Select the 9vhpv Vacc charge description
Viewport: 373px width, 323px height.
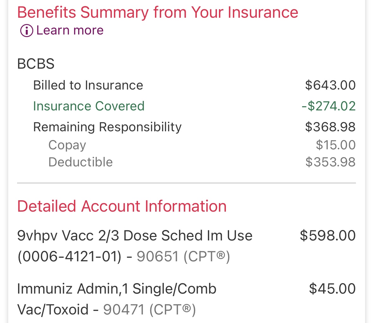coord(135,236)
